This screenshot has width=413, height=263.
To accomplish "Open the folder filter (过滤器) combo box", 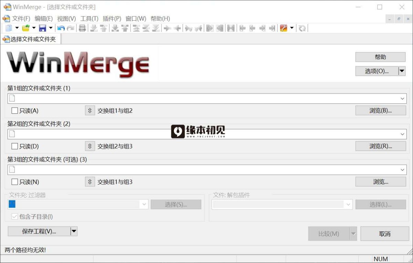I will (78, 204).
